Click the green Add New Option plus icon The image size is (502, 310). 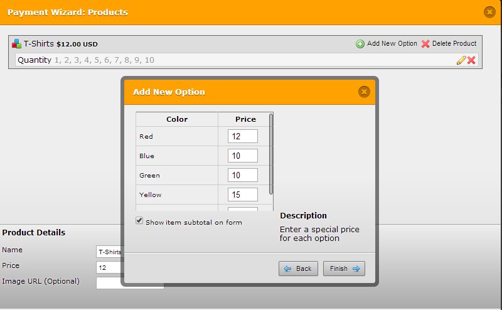pyautogui.click(x=360, y=44)
